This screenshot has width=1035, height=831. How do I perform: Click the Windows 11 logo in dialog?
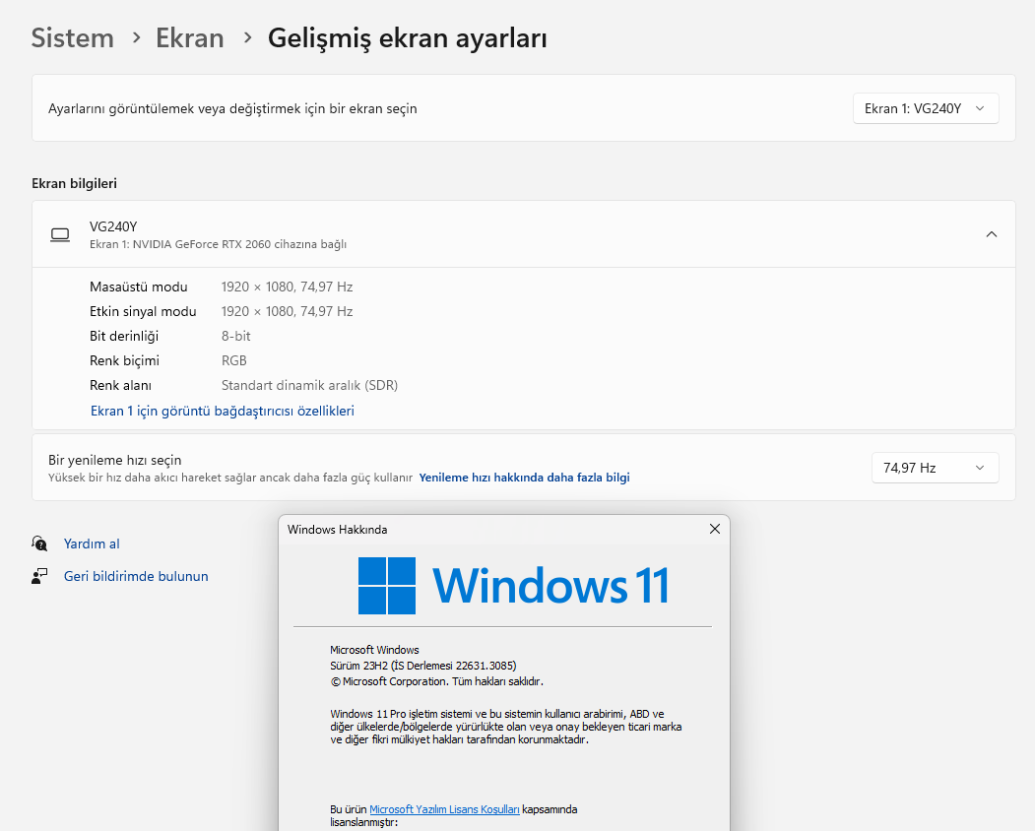coord(513,586)
